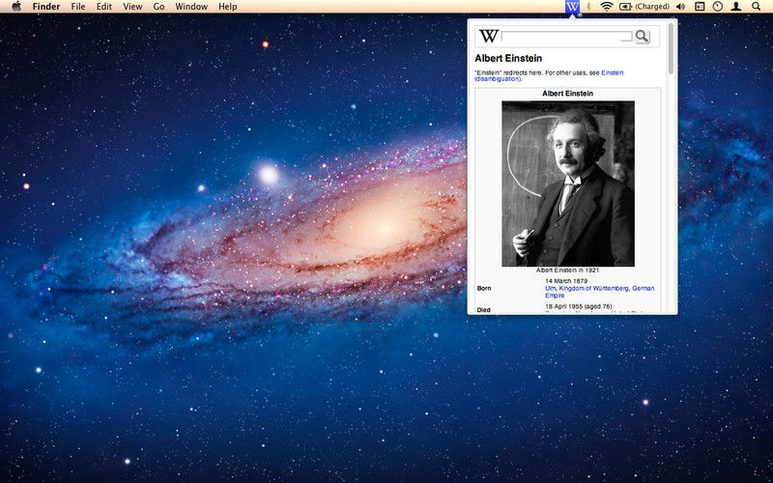Click the Wikipedia W menu bar icon
Screen dimensions: 773x483
point(572,7)
